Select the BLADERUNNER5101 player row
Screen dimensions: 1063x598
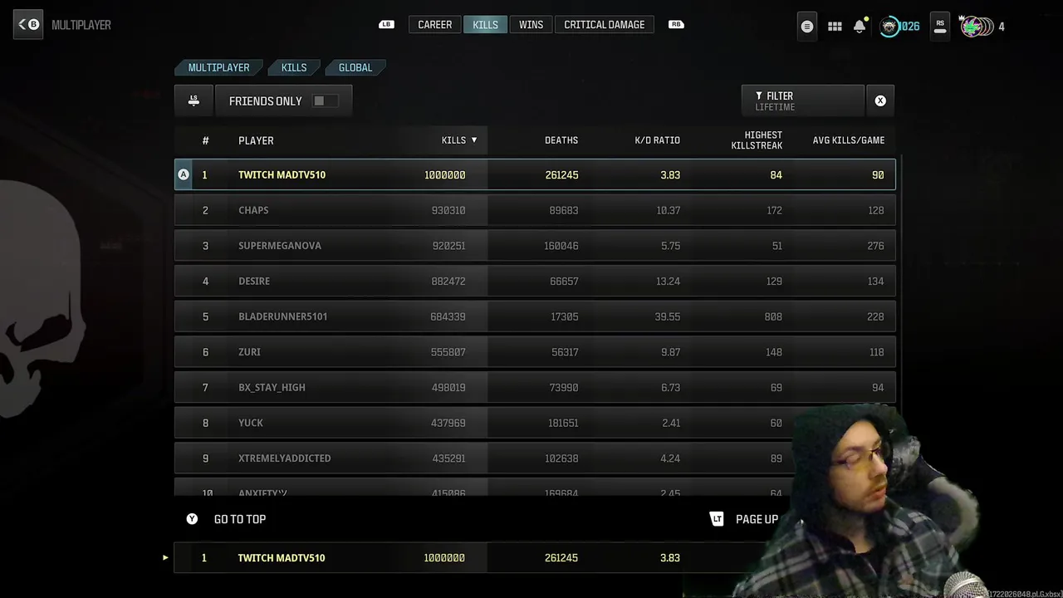coord(535,316)
